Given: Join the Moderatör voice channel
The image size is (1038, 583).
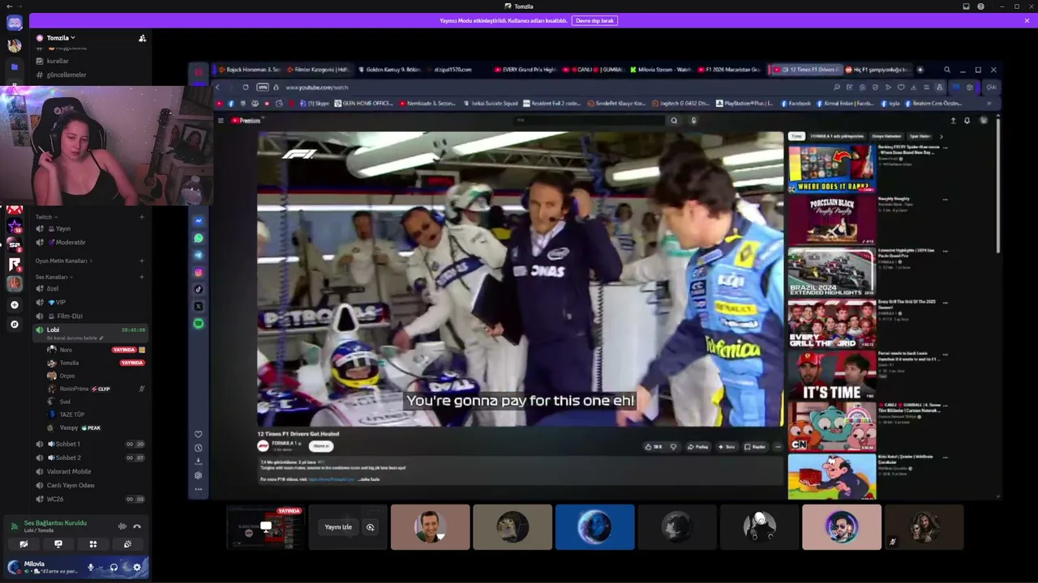Looking at the screenshot, I should coord(89,242).
